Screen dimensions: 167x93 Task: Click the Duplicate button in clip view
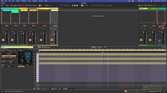(9, 54)
